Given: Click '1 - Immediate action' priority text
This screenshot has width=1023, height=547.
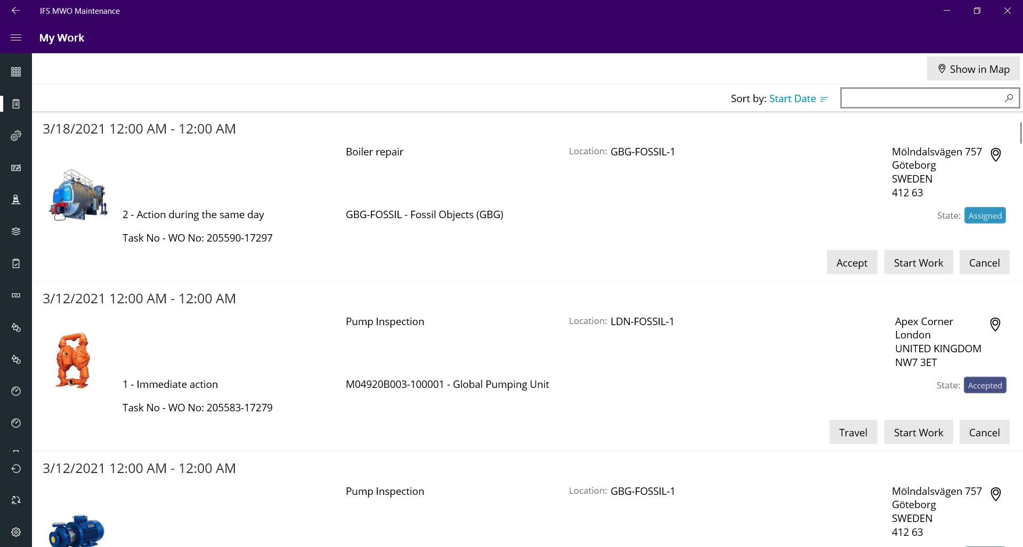Looking at the screenshot, I should click(x=170, y=384).
